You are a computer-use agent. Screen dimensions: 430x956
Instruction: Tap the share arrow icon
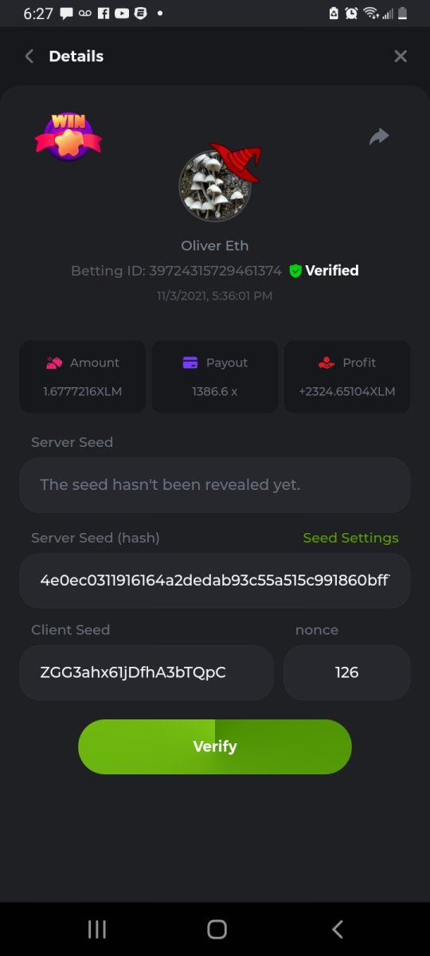pyautogui.click(x=379, y=137)
